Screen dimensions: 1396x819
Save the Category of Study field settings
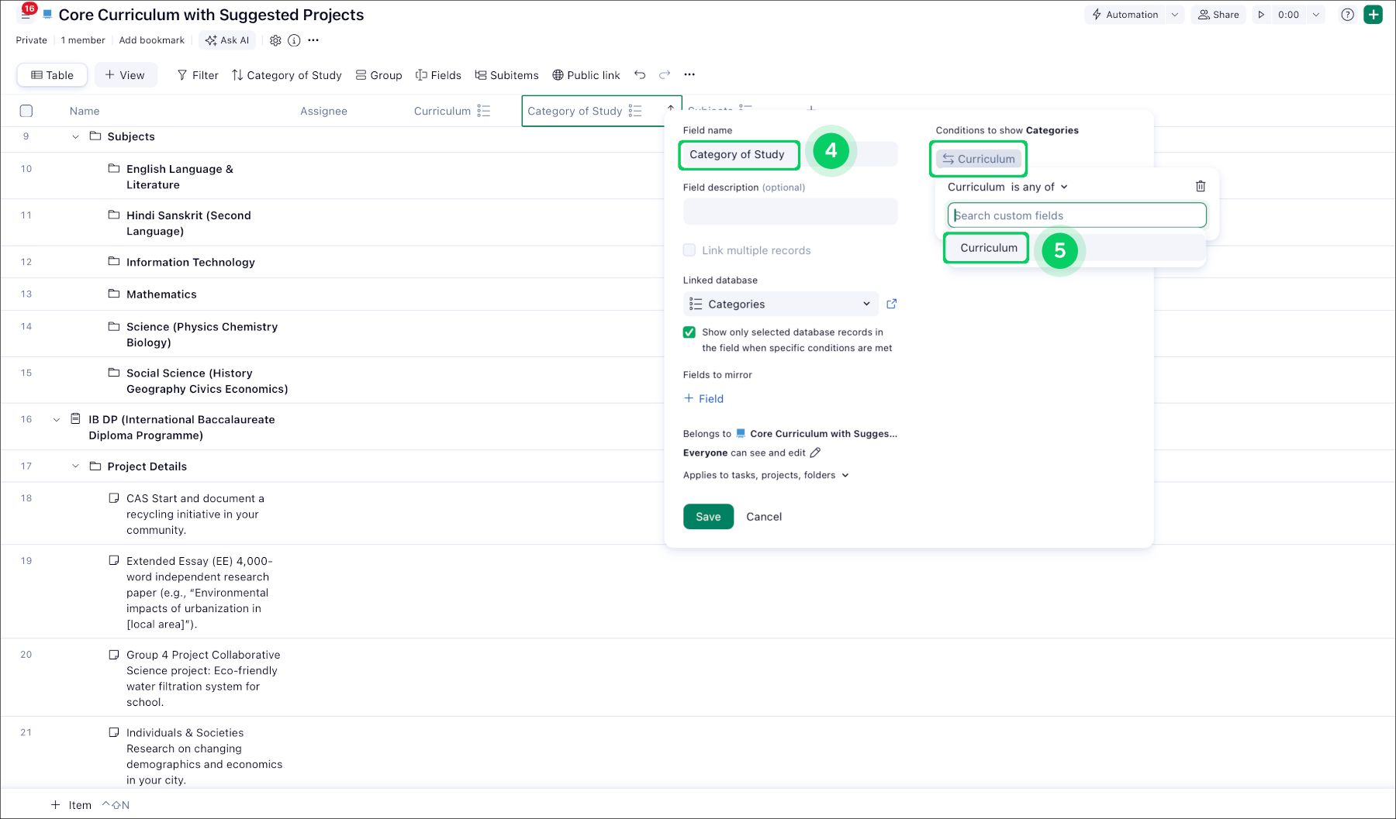coord(707,516)
